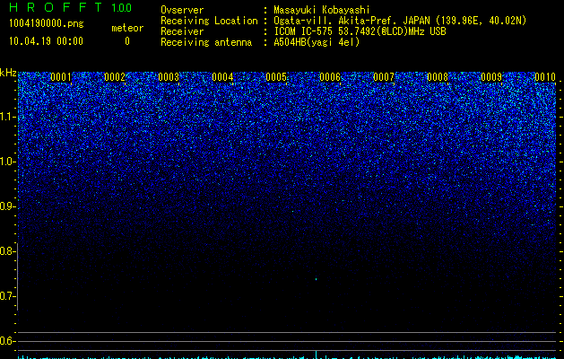Screen dimensions: 564x359
Task: Select the file name 1004190000.png
Action: pyautogui.click(x=46, y=24)
